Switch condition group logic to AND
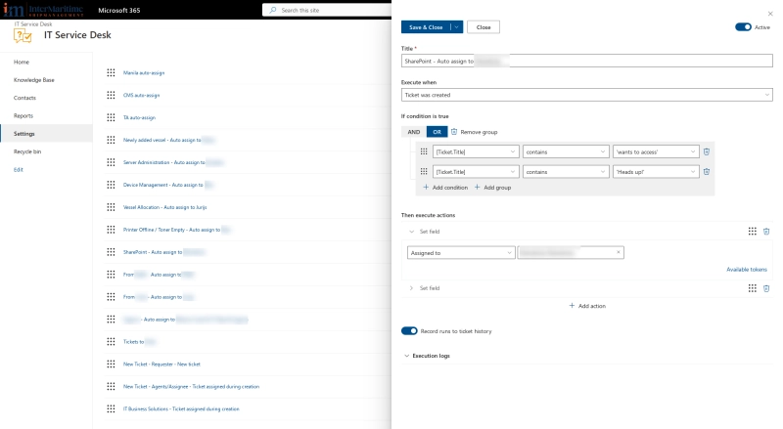The height and width of the screenshot is (429, 783). click(x=414, y=131)
